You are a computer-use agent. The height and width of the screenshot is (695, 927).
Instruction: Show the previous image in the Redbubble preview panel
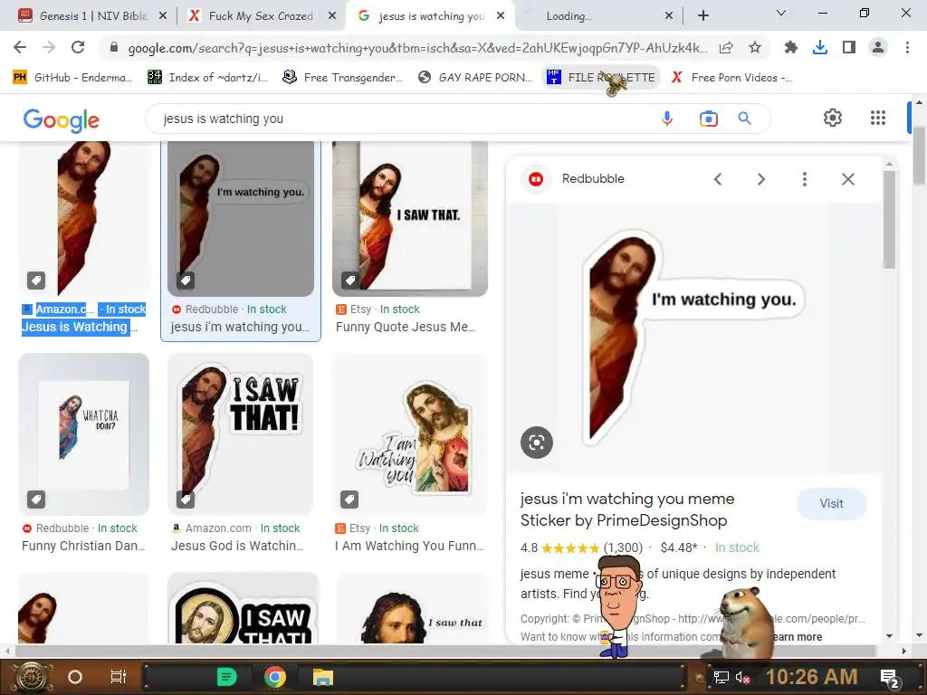[718, 179]
